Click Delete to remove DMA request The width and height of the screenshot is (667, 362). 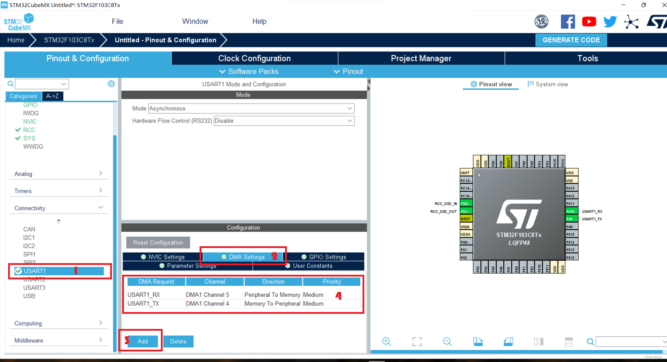(x=178, y=341)
